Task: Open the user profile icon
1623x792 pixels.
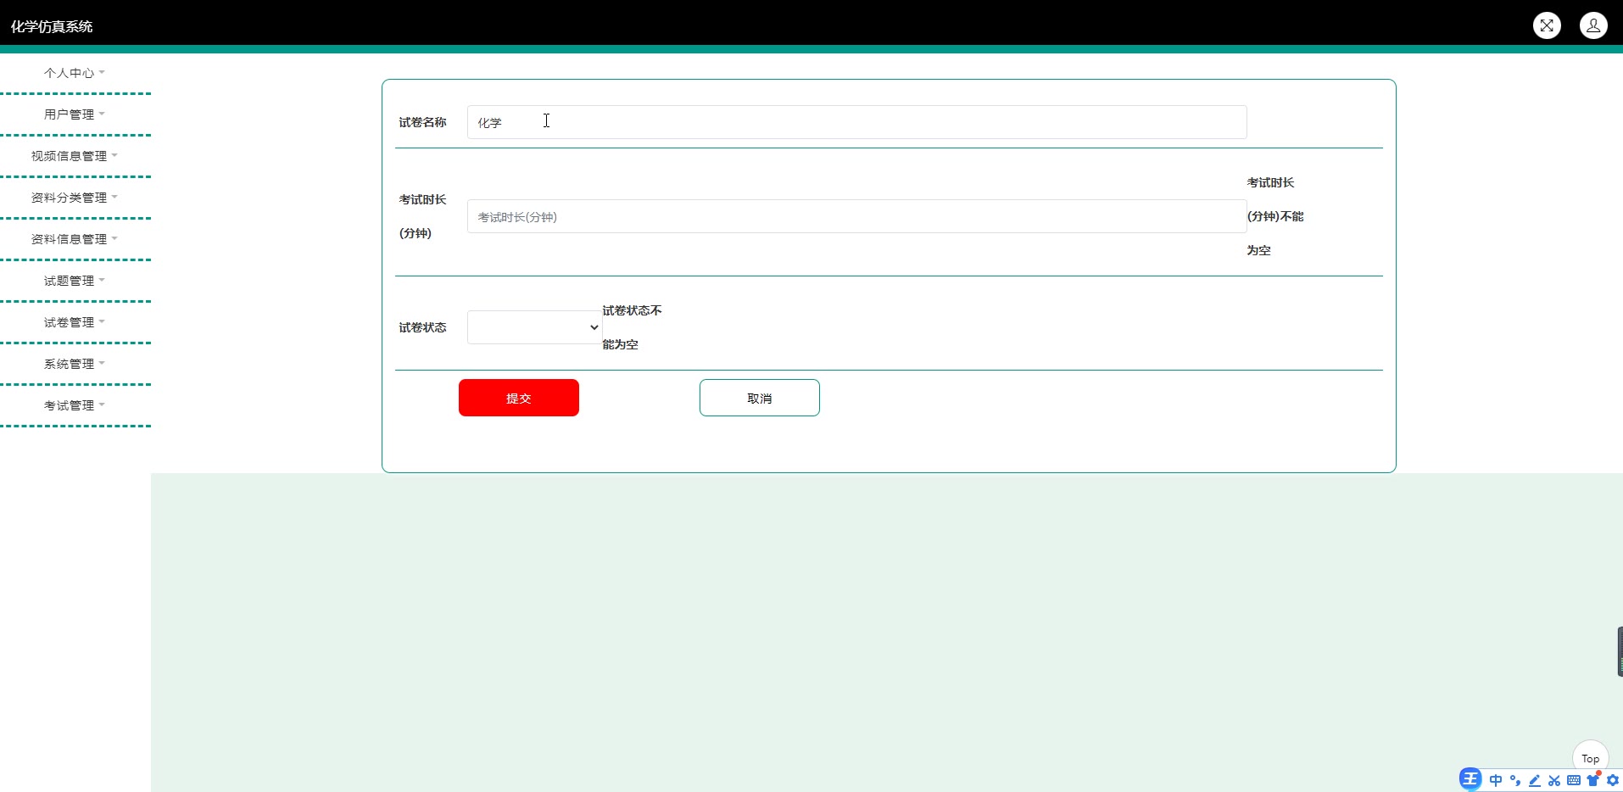Action: click(x=1593, y=25)
